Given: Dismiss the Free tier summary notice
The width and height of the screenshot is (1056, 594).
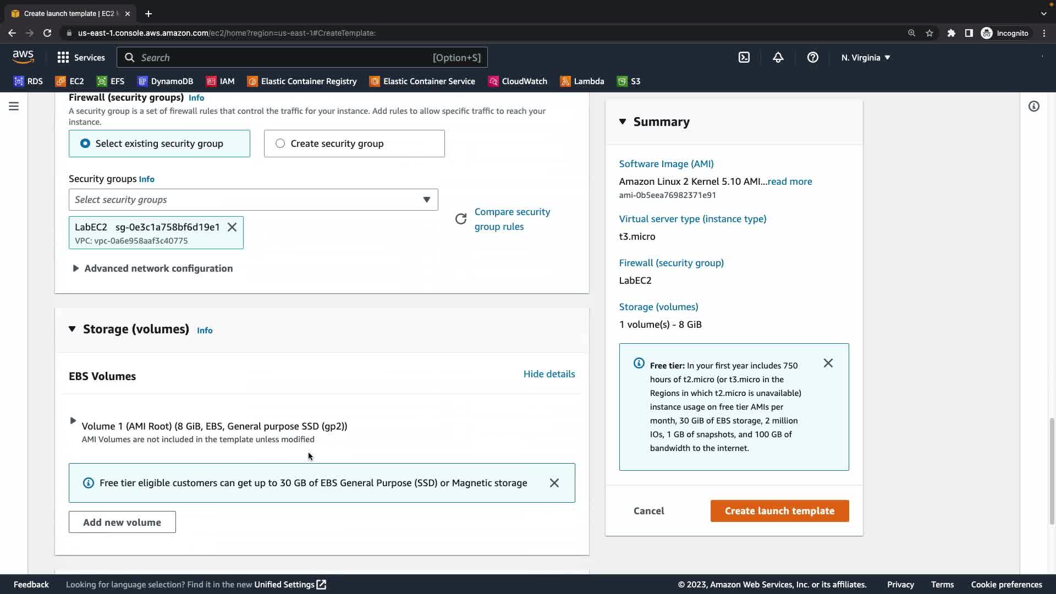Looking at the screenshot, I should [x=828, y=363].
